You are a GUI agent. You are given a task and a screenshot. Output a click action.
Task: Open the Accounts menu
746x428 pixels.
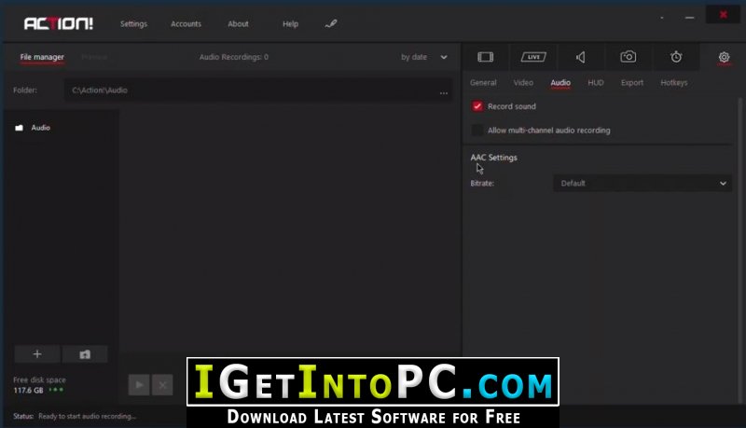click(x=186, y=24)
